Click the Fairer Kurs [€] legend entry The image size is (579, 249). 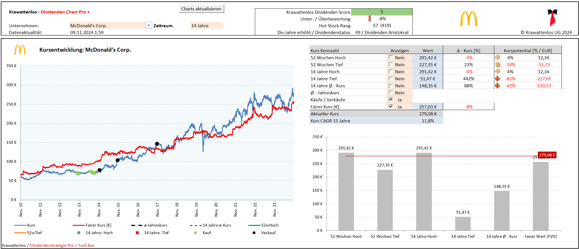(92, 225)
